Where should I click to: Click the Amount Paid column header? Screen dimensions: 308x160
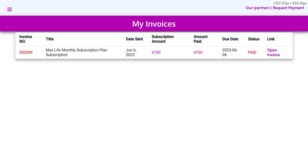tap(200, 39)
